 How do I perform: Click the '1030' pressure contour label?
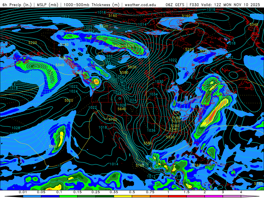pos(159,82)
